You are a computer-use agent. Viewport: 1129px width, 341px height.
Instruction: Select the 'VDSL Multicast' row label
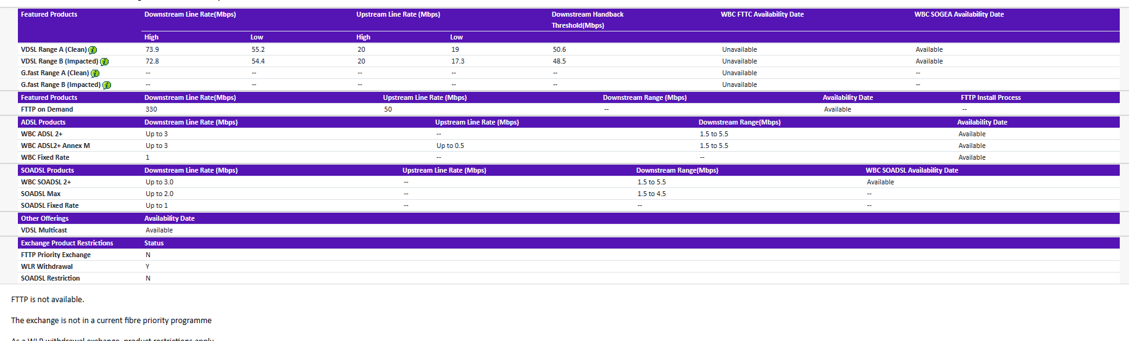coord(44,230)
